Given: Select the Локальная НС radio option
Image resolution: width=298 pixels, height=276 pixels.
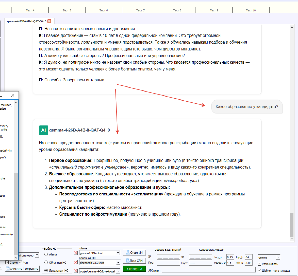Looking at the screenshot, I should 46,270.
